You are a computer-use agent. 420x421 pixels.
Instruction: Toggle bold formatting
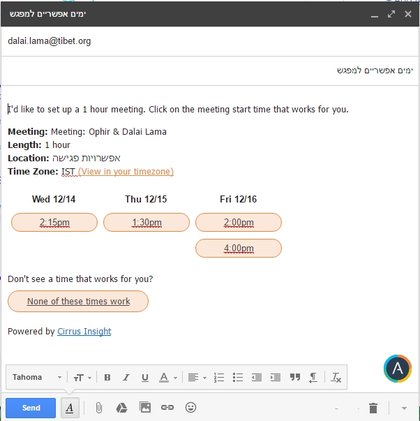107,378
